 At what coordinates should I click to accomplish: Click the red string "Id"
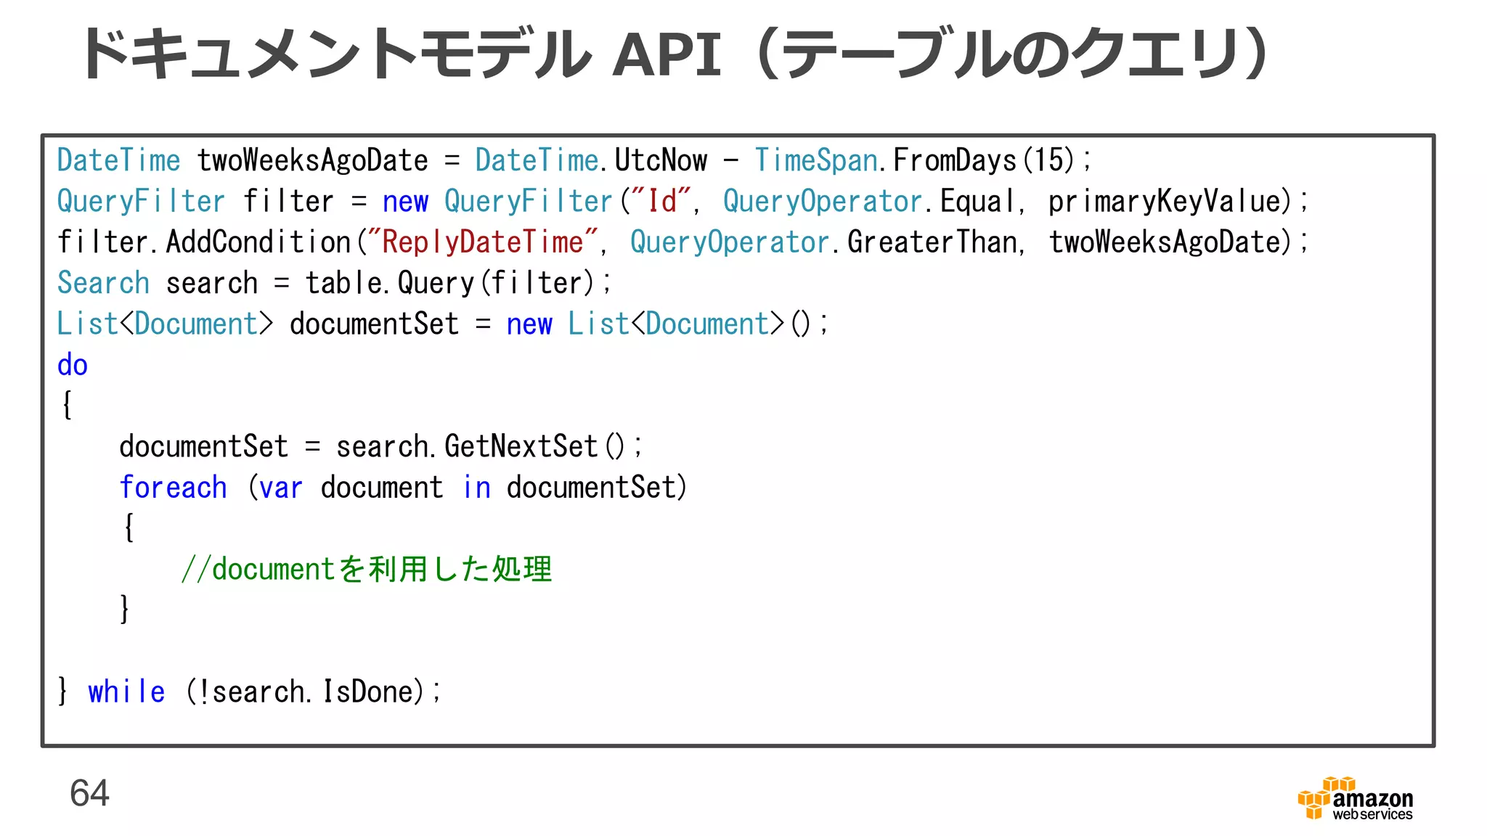tap(662, 201)
